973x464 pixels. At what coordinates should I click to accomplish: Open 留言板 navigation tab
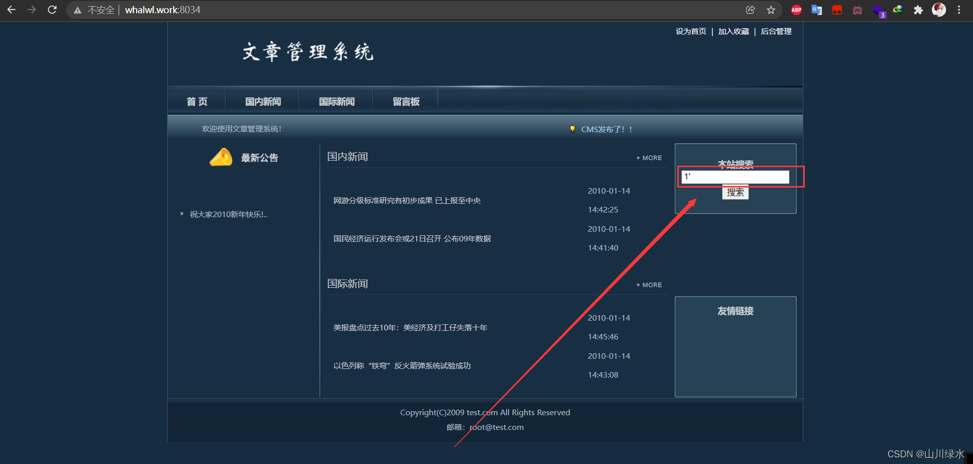[x=406, y=102]
